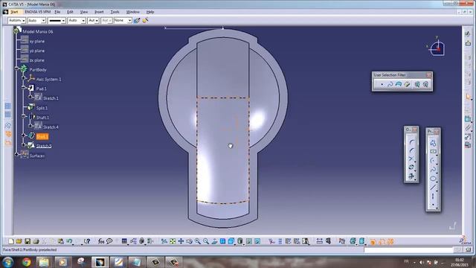The image size is (476, 268).
Task: Select Sketch.5 in the specification tree
Action: 44,146
